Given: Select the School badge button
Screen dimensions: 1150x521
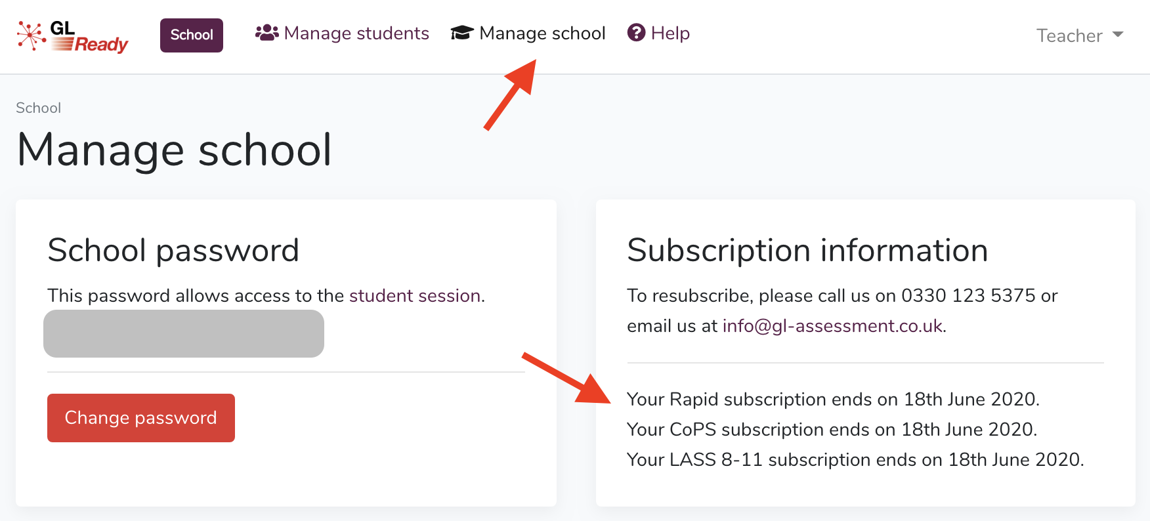Looking at the screenshot, I should (x=192, y=35).
